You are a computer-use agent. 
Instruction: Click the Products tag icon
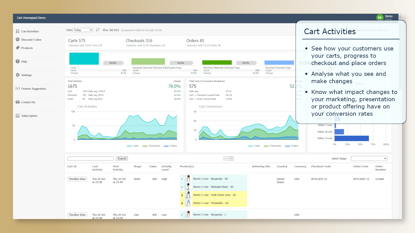pyautogui.click(x=18, y=48)
